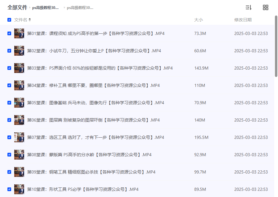
Task: Click the modified date of 第10堂课
Action: click(251, 189)
